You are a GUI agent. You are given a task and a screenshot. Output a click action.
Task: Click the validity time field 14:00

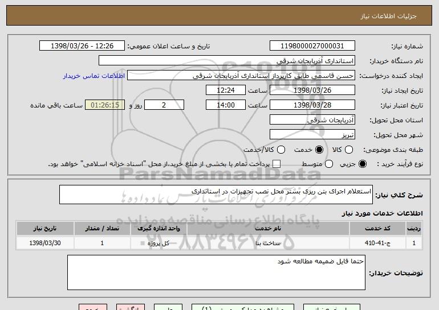(226, 105)
